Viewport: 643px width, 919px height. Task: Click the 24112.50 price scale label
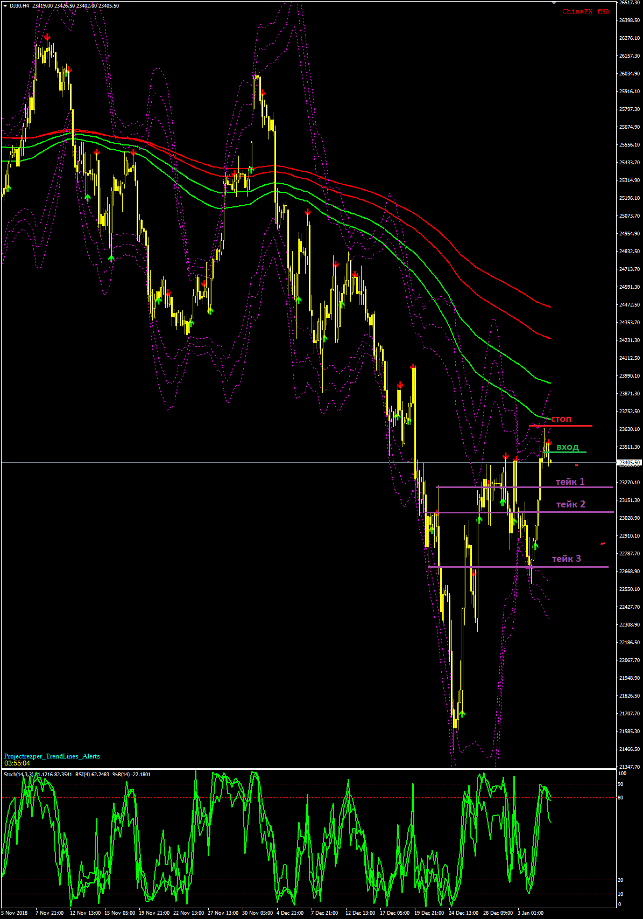tap(630, 358)
